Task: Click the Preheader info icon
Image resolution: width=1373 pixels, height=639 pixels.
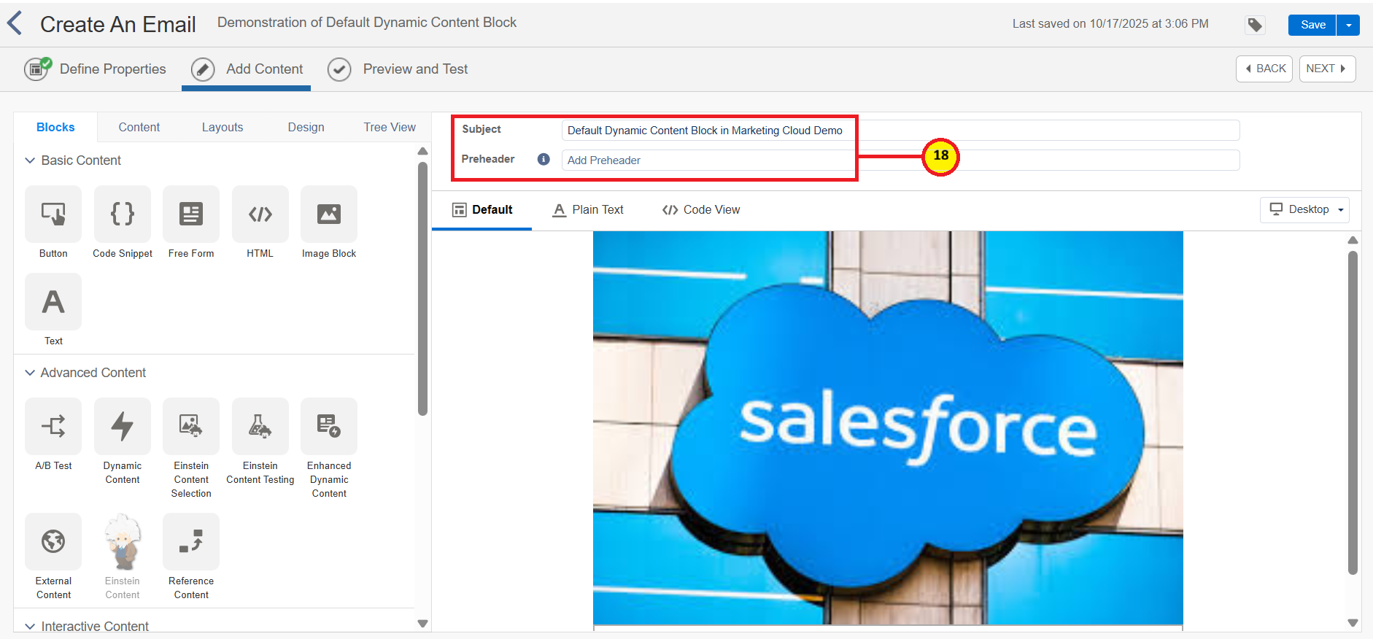Action: [544, 159]
